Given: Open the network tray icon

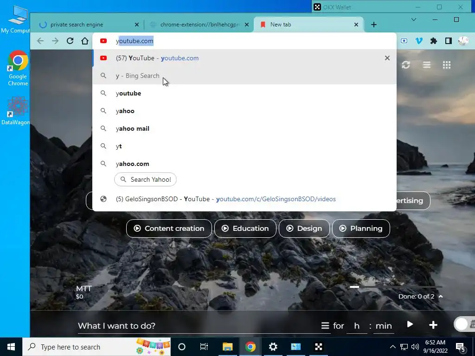Looking at the screenshot, I should click(404, 347).
